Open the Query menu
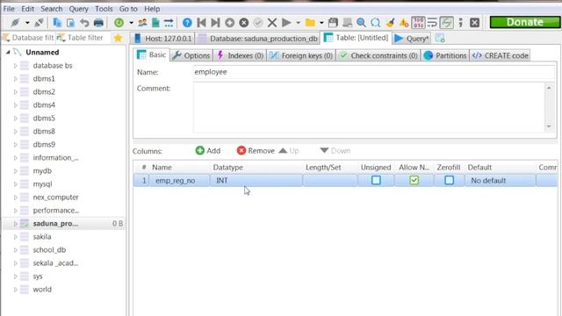The width and height of the screenshot is (562, 316). pyautogui.click(x=78, y=9)
